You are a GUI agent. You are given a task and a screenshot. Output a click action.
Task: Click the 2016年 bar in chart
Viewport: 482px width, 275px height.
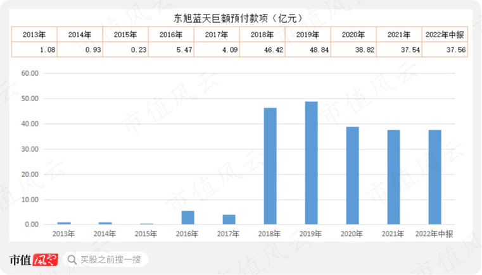[x=187, y=217]
